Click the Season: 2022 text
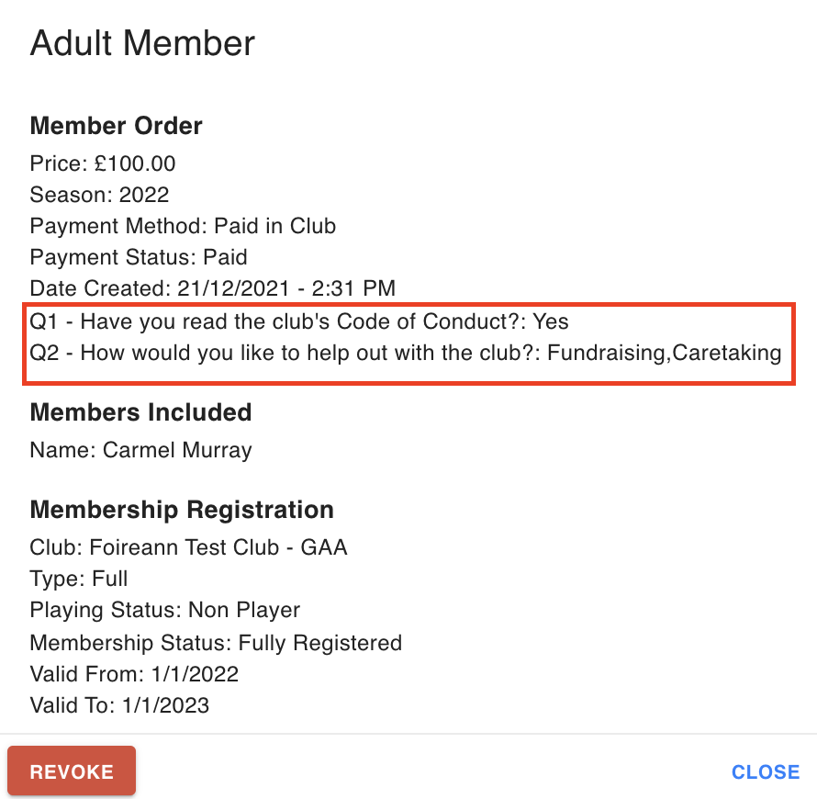The height and width of the screenshot is (799, 817). click(99, 195)
